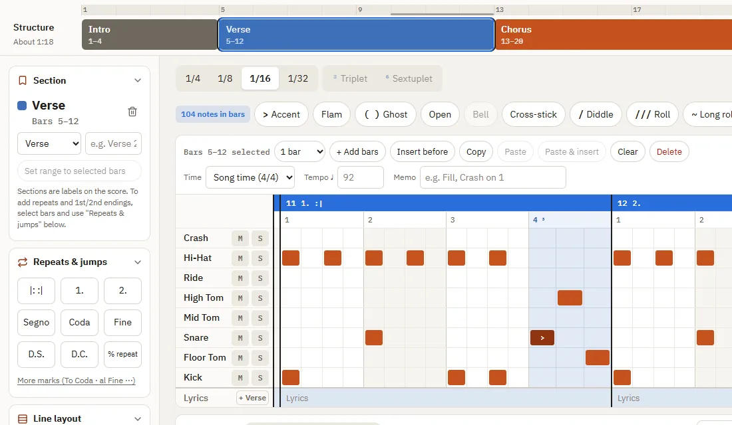The width and height of the screenshot is (732, 425).
Task: Switch to 1/32 grid resolution
Action: point(298,78)
